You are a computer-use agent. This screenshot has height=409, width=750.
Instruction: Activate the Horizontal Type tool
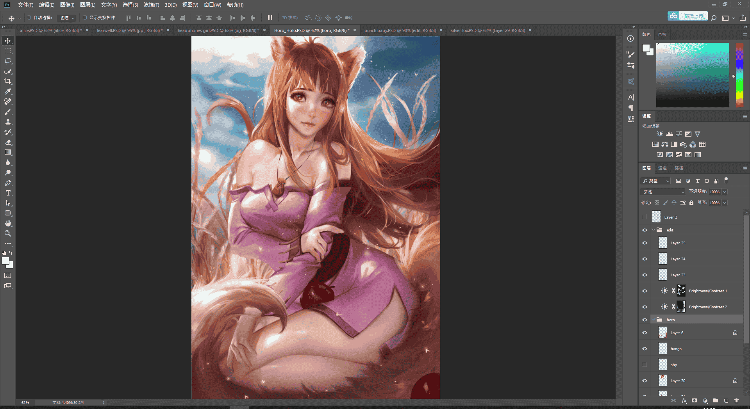[x=8, y=193]
